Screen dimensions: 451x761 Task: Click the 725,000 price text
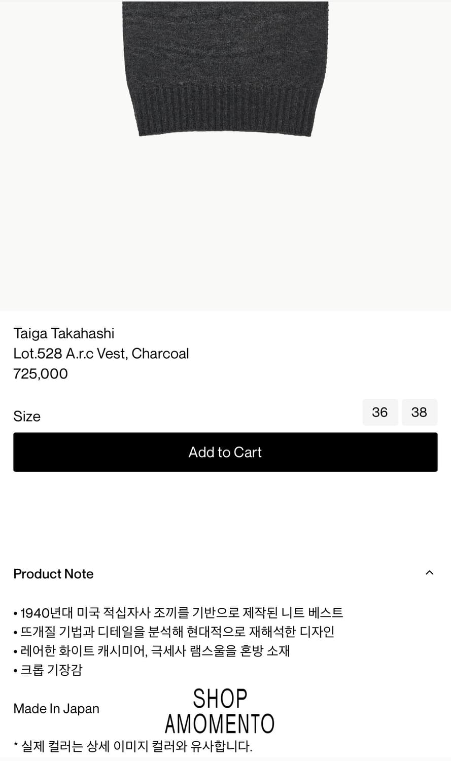[x=41, y=374]
